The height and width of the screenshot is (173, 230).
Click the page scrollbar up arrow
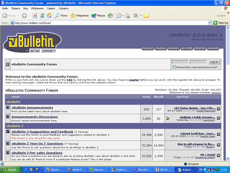(x=227, y=28)
